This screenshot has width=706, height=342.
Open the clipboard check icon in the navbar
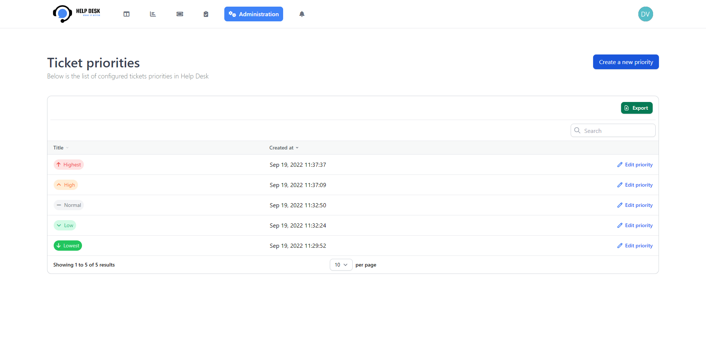click(206, 14)
